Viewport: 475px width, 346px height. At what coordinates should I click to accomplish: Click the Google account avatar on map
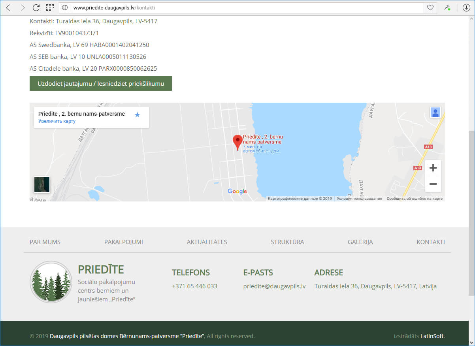(435, 113)
